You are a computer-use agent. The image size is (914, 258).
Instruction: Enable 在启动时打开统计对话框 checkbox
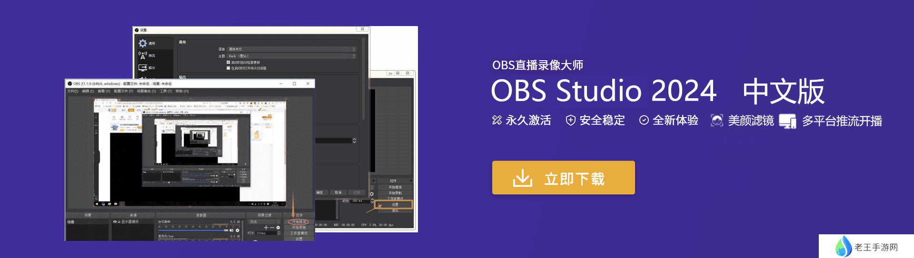click(228, 68)
